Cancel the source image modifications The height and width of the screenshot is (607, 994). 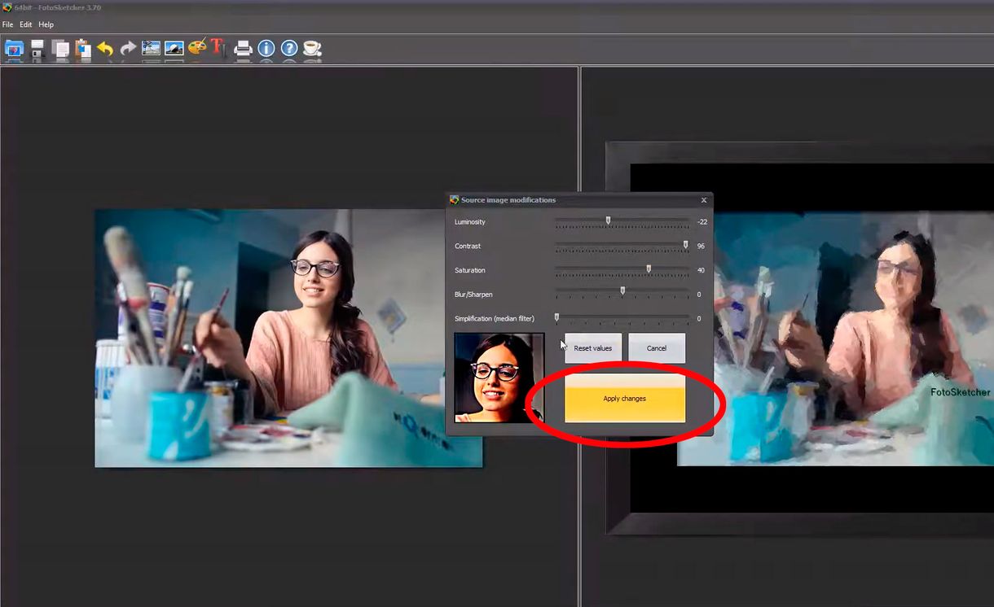pos(657,347)
